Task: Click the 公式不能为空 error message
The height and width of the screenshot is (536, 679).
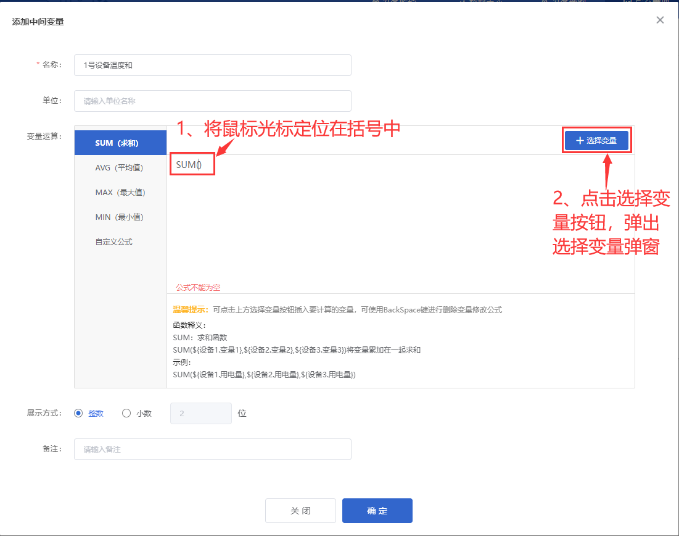Action: tap(198, 288)
